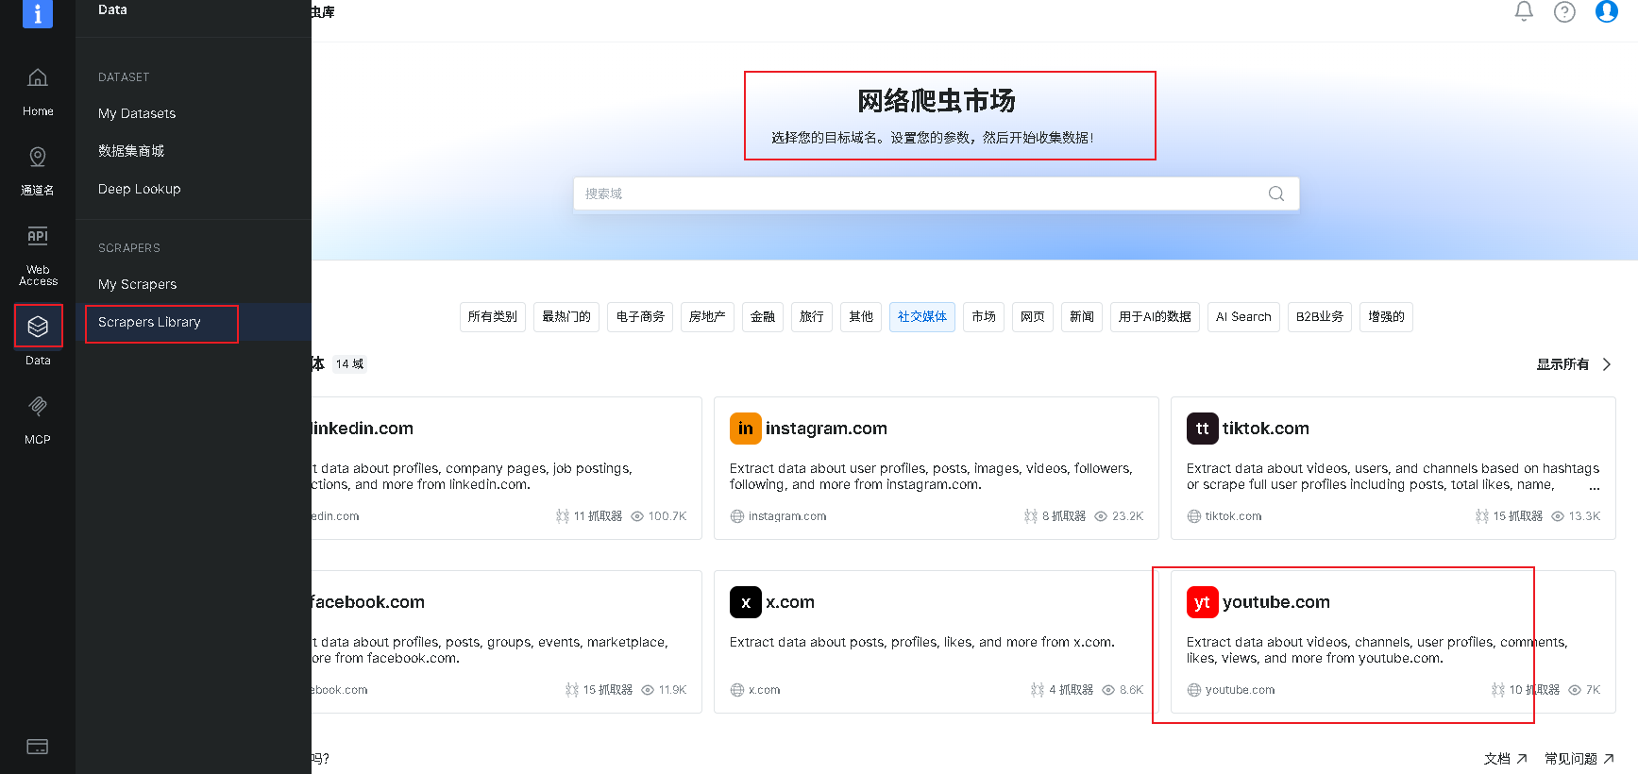Screen dimensions: 1638x774
Task: Click the globe icon beside instagram.com domain
Action: click(x=737, y=516)
